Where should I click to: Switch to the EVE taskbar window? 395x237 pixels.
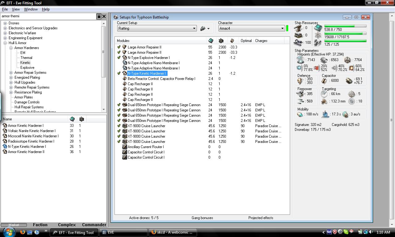point(123,232)
